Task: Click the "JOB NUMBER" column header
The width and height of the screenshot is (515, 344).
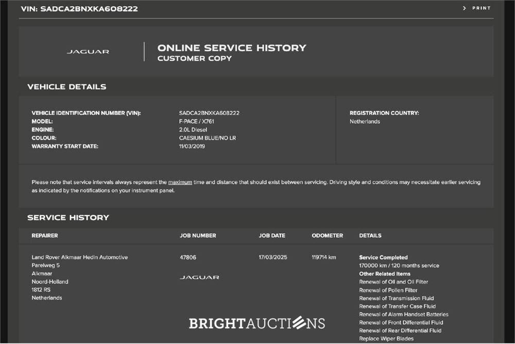Action: click(x=198, y=236)
